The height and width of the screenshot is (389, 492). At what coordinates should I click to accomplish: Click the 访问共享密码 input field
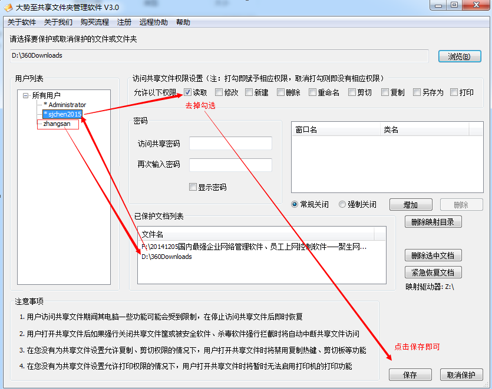pos(230,144)
